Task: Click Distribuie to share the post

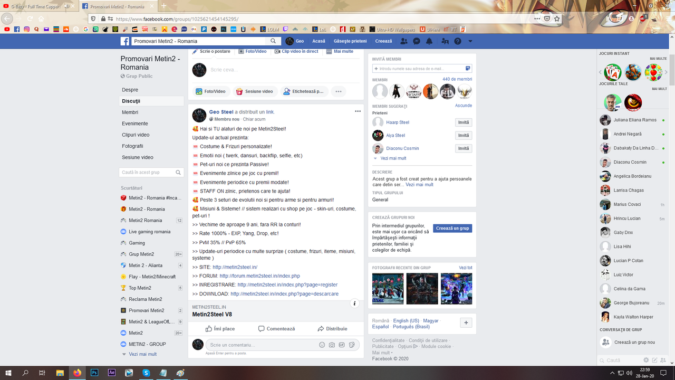Action: [332, 329]
